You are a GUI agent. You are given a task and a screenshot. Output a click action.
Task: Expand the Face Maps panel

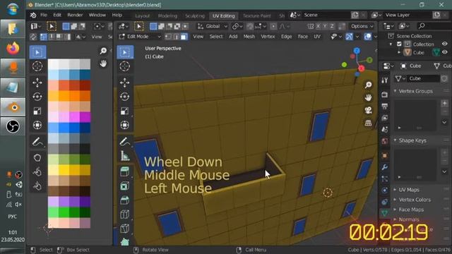(395, 210)
